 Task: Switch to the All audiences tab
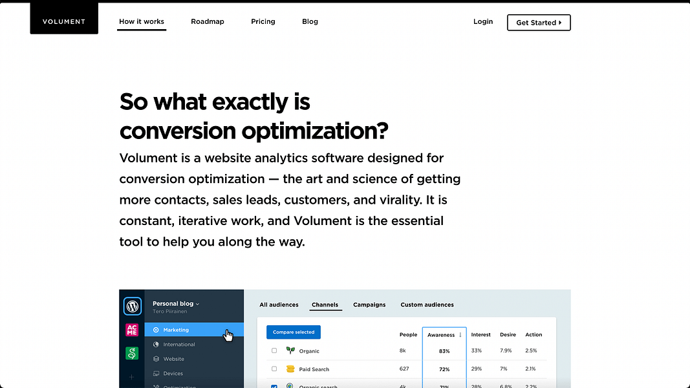pyautogui.click(x=279, y=305)
